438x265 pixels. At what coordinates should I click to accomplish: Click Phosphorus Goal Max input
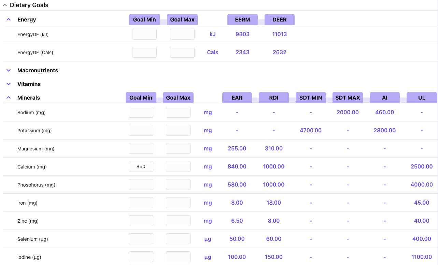click(x=178, y=185)
